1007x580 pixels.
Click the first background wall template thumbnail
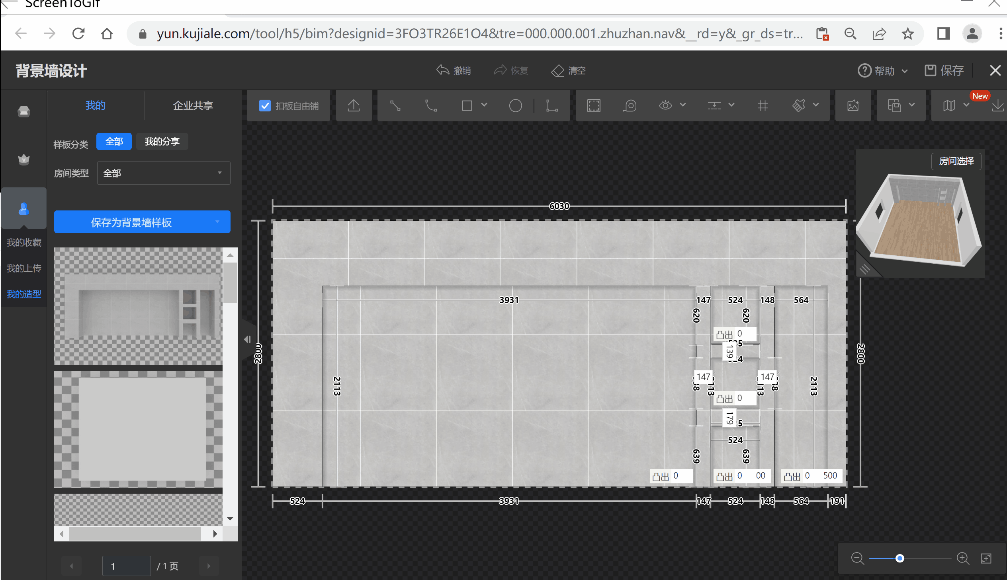(138, 306)
